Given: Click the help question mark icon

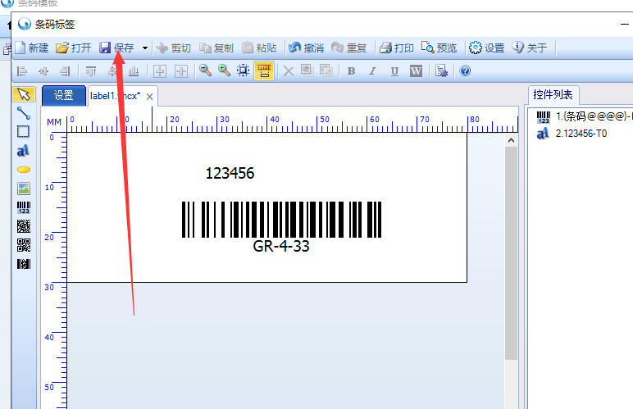Looking at the screenshot, I should coord(465,71).
